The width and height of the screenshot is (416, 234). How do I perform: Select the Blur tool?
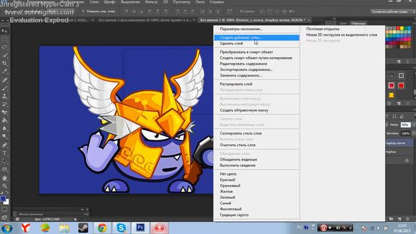[x=5, y=129]
